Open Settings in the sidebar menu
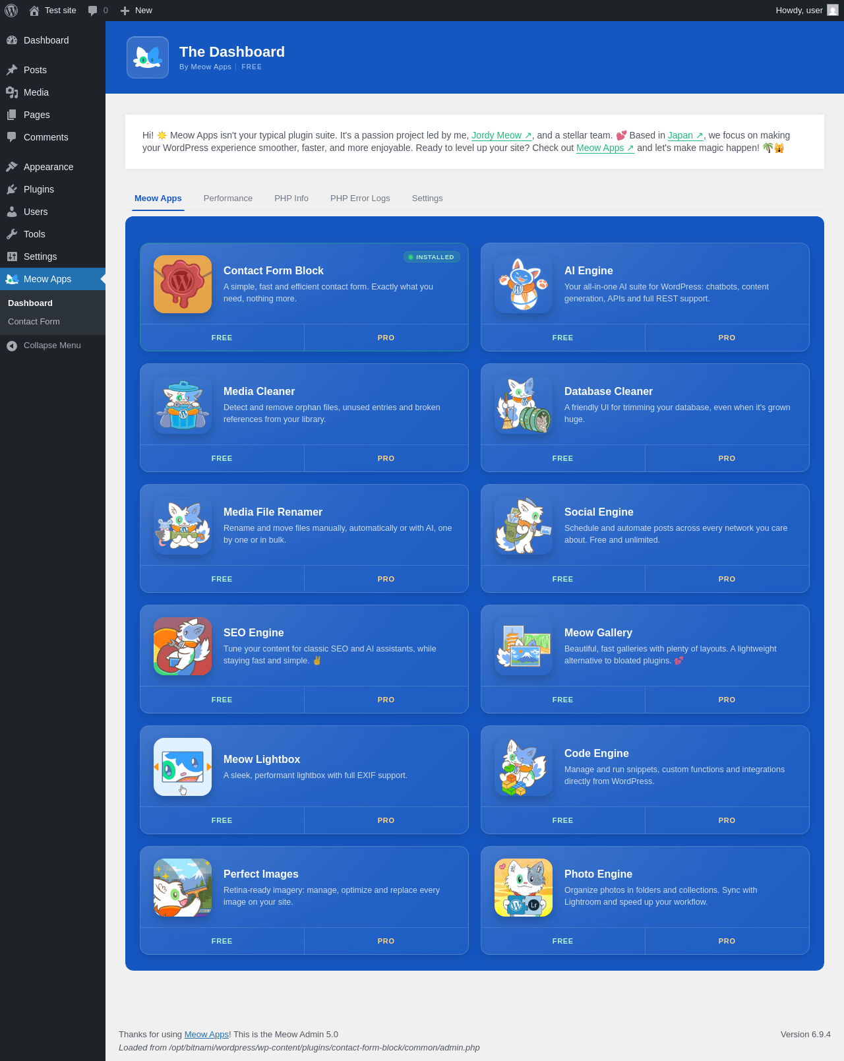This screenshot has height=1061, width=844. click(x=53, y=257)
